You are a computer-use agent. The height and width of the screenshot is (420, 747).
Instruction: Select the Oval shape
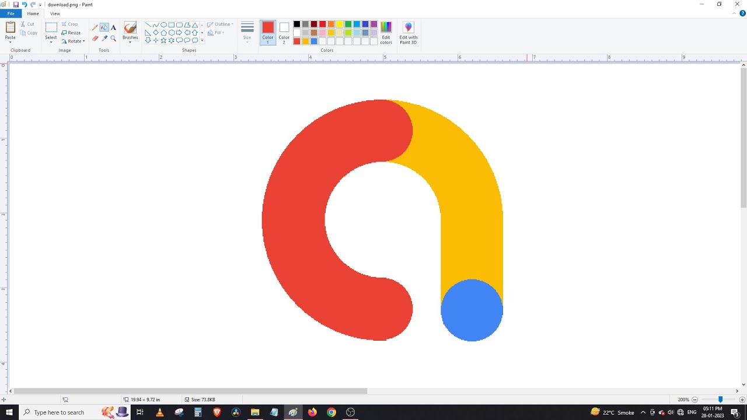164,25
